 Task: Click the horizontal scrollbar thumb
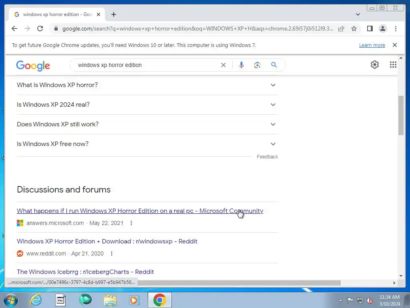(239, 283)
